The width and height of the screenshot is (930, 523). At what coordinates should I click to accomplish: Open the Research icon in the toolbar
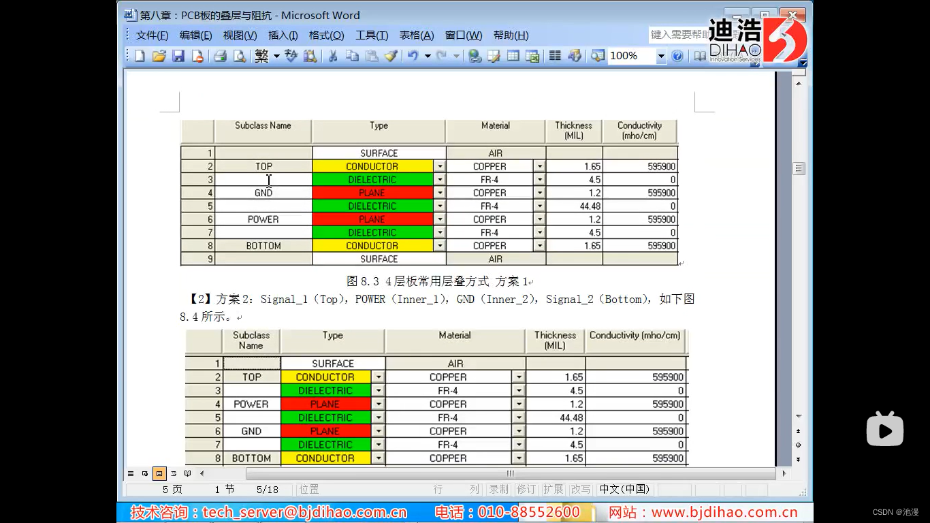click(x=310, y=56)
